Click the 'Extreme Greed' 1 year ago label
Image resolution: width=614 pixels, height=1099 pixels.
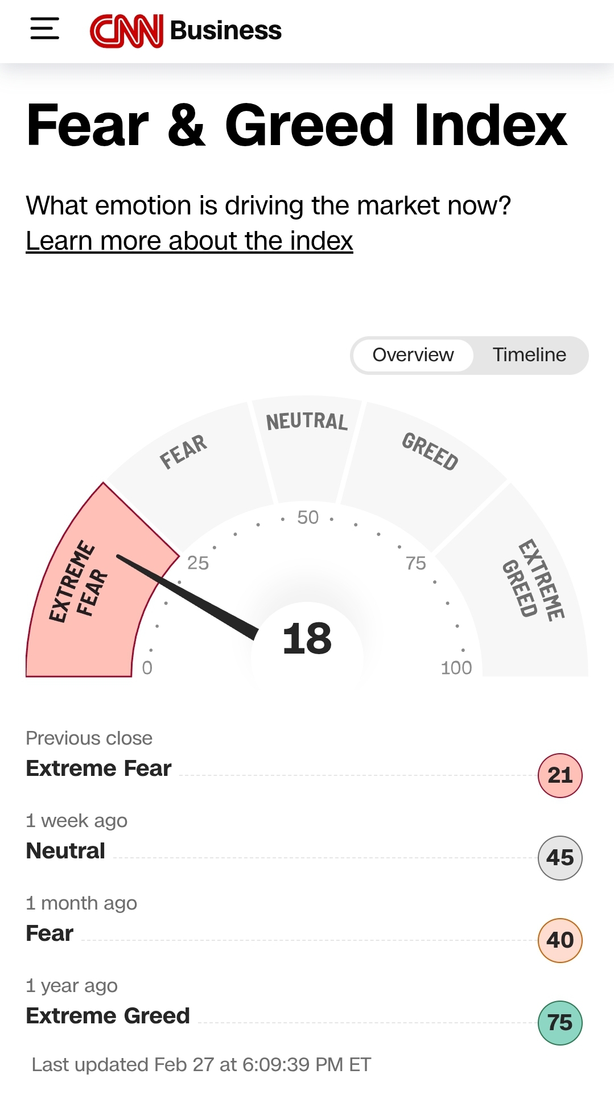[x=108, y=1016]
